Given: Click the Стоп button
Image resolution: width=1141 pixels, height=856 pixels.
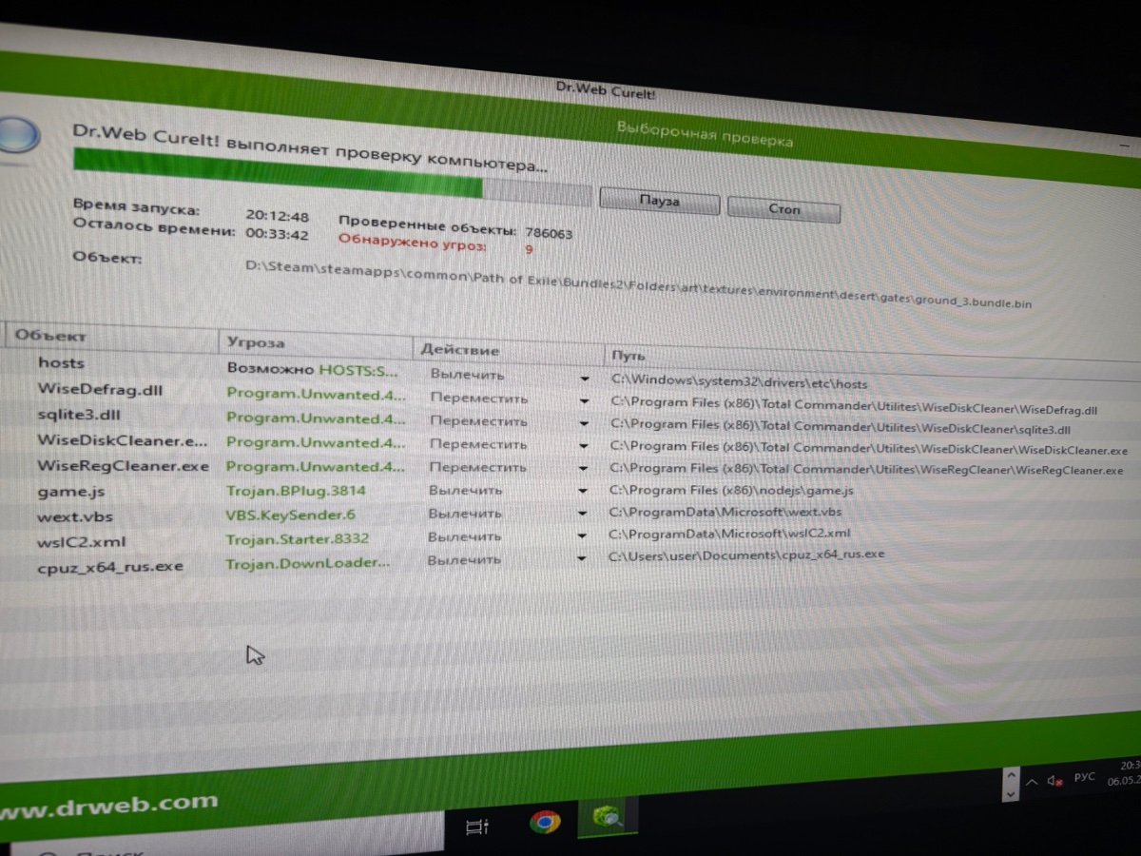Looking at the screenshot, I should point(783,208).
